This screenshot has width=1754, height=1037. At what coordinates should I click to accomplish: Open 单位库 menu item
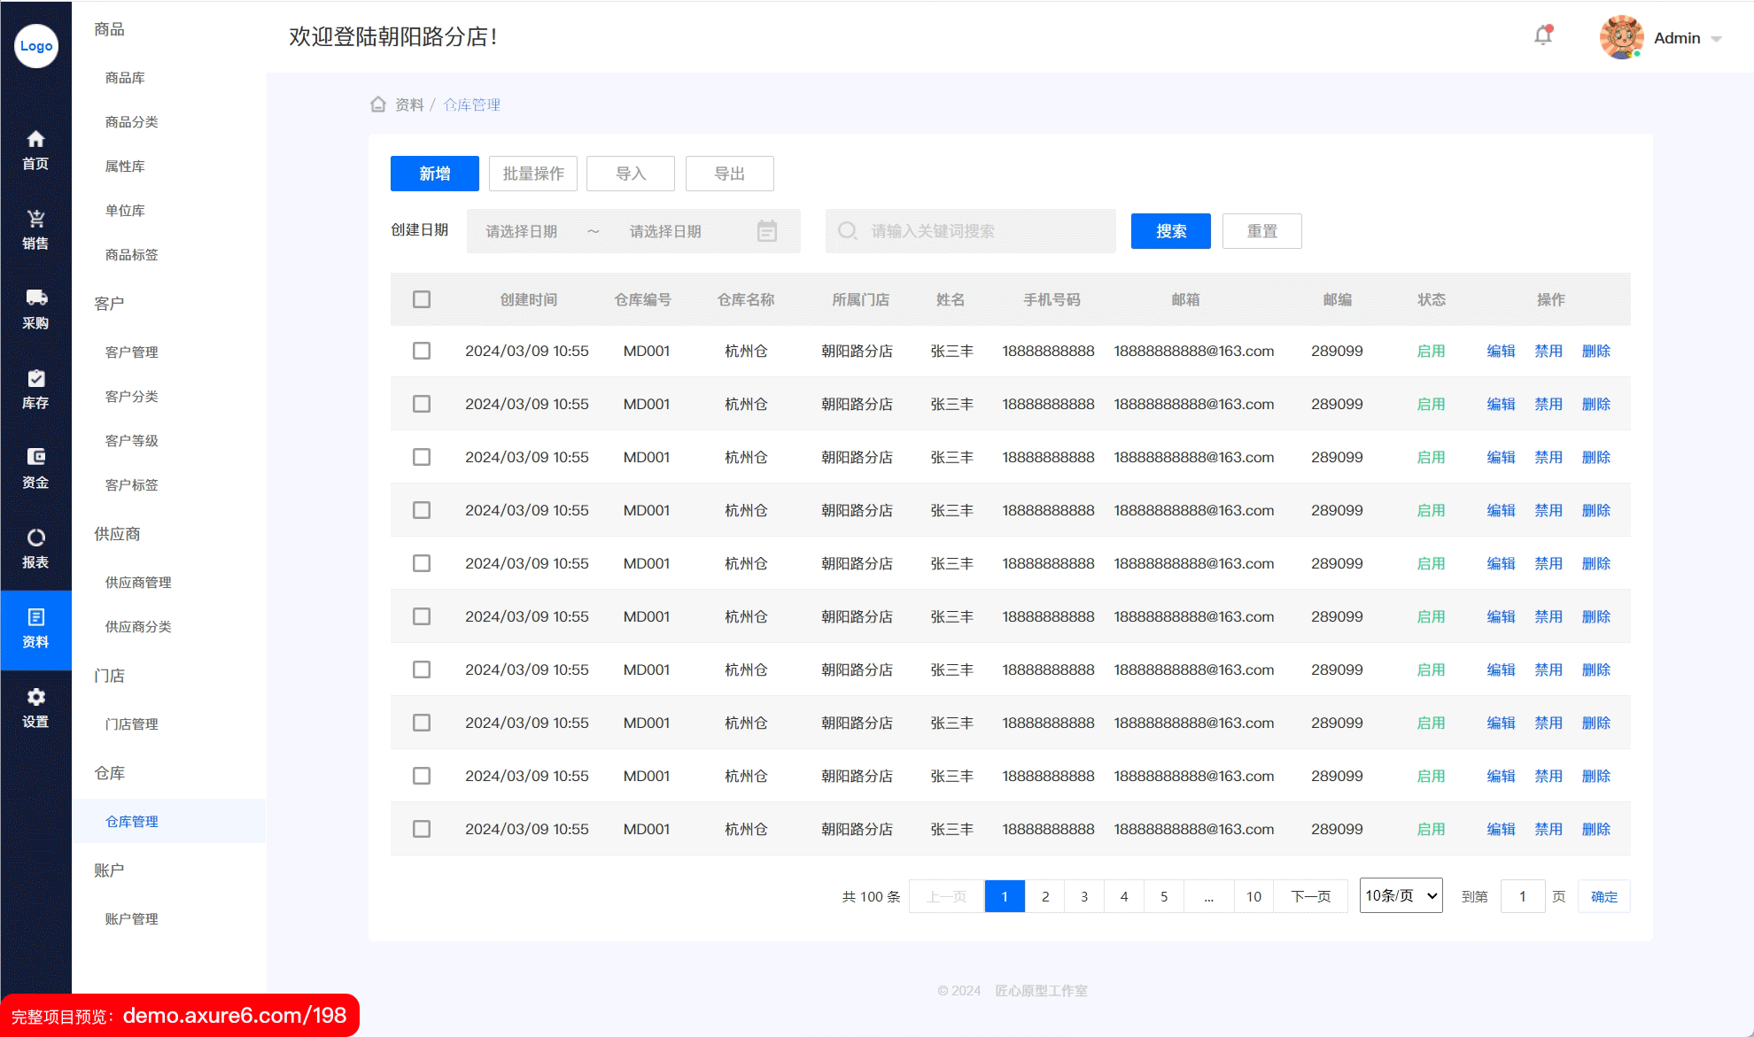[x=125, y=211]
